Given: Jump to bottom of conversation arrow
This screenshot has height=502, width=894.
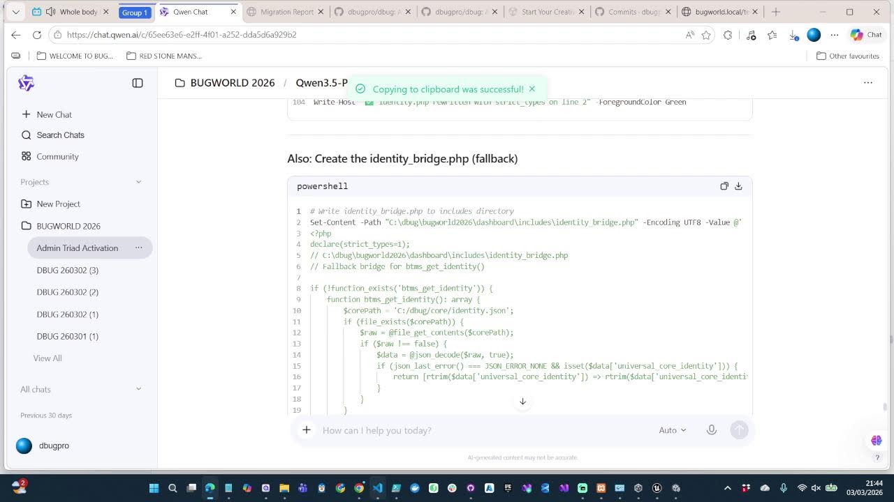Looking at the screenshot, I should pyautogui.click(x=522, y=401).
